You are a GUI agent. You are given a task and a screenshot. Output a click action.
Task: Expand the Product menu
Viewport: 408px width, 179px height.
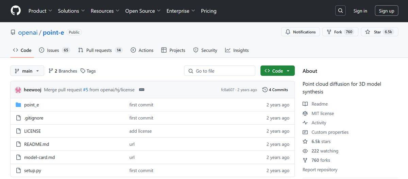[40, 11]
